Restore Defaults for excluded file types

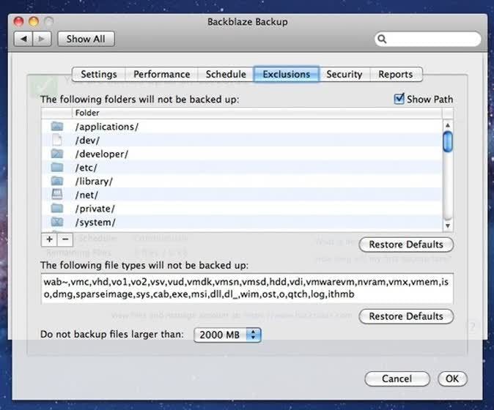[x=406, y=316]
